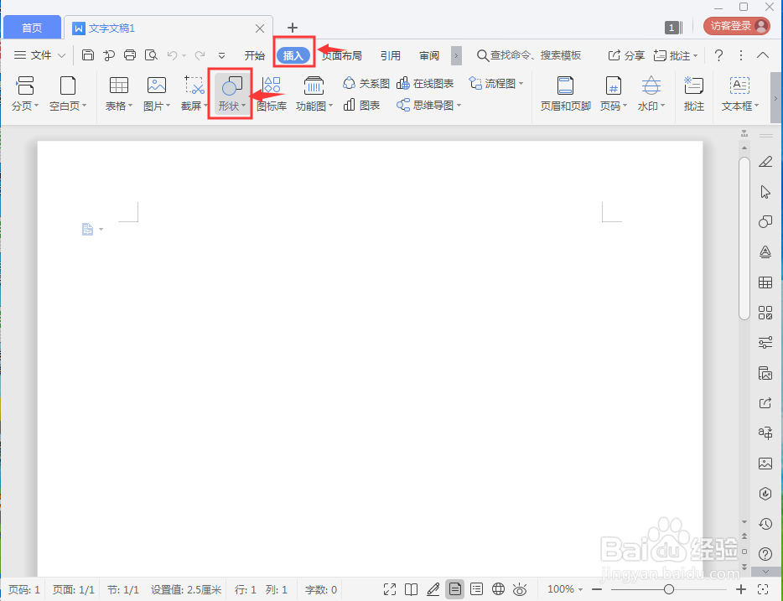783x601 pixels.
Task: Click the 字数: 0 word count
Action: (321, 589)
